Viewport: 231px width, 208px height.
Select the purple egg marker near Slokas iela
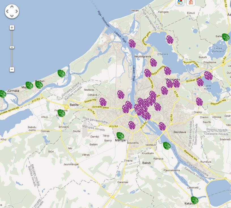(x=103, y=102)
